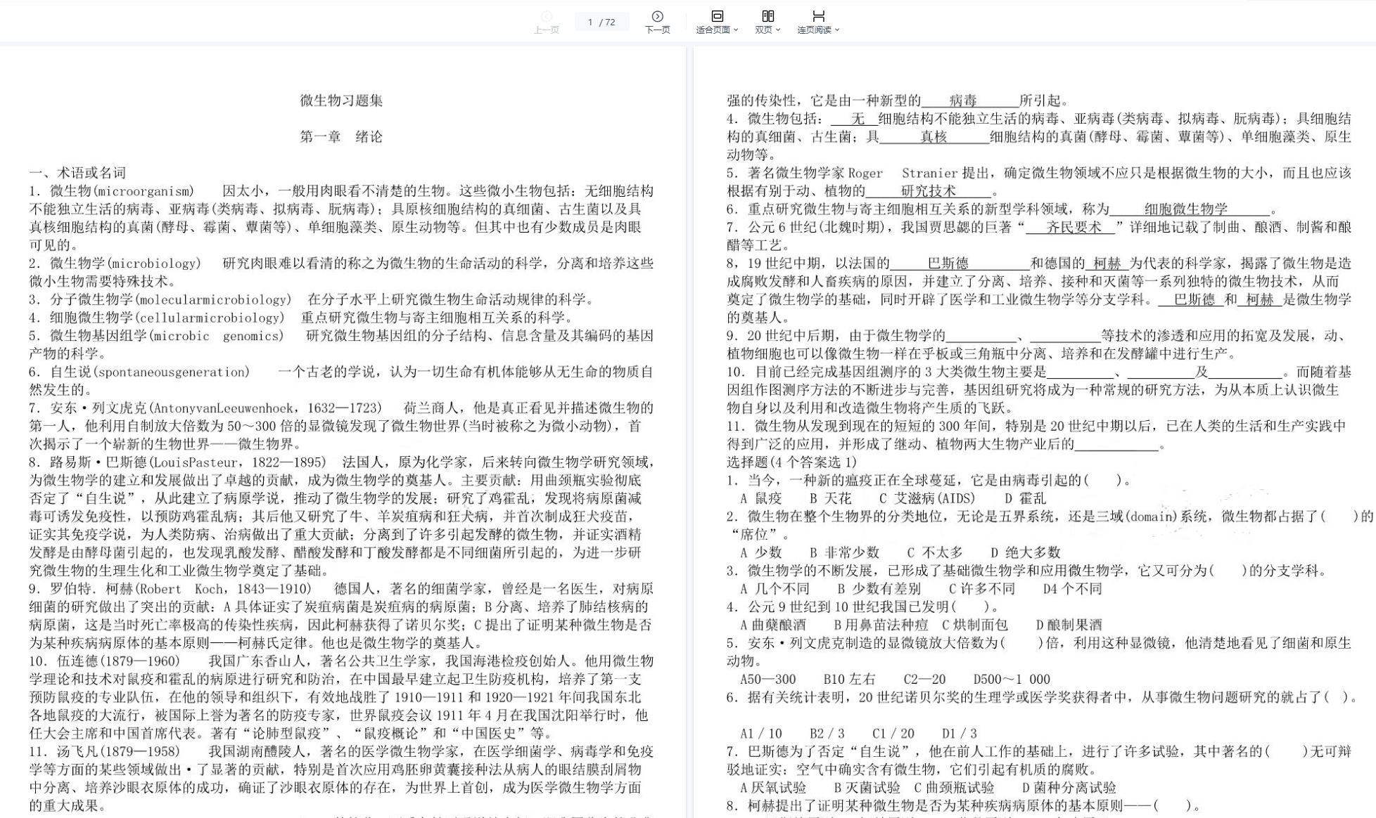
Task: Expand the 双页 dropdown chevron
Action: tap(778, 30)
